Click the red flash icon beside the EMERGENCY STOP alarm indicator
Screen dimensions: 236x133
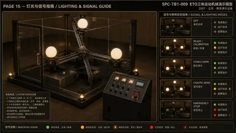click(x=230, y=115)
